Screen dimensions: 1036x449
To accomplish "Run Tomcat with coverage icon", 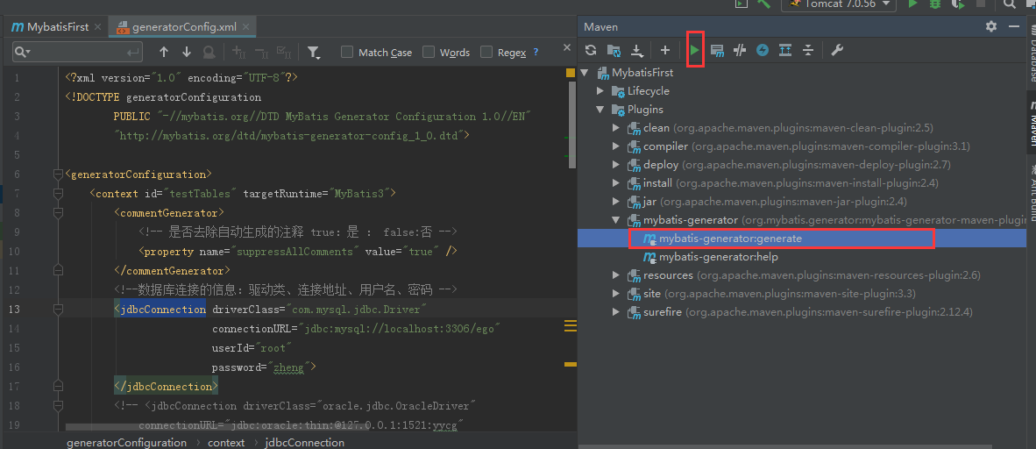I will (958, 4).
